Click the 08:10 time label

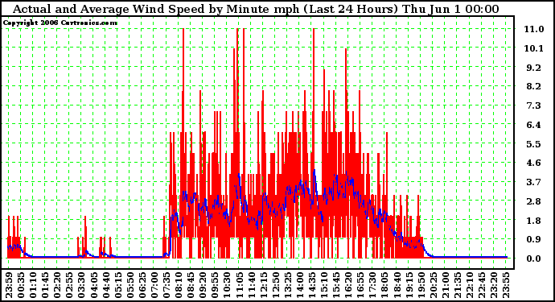tap(179, 285)
